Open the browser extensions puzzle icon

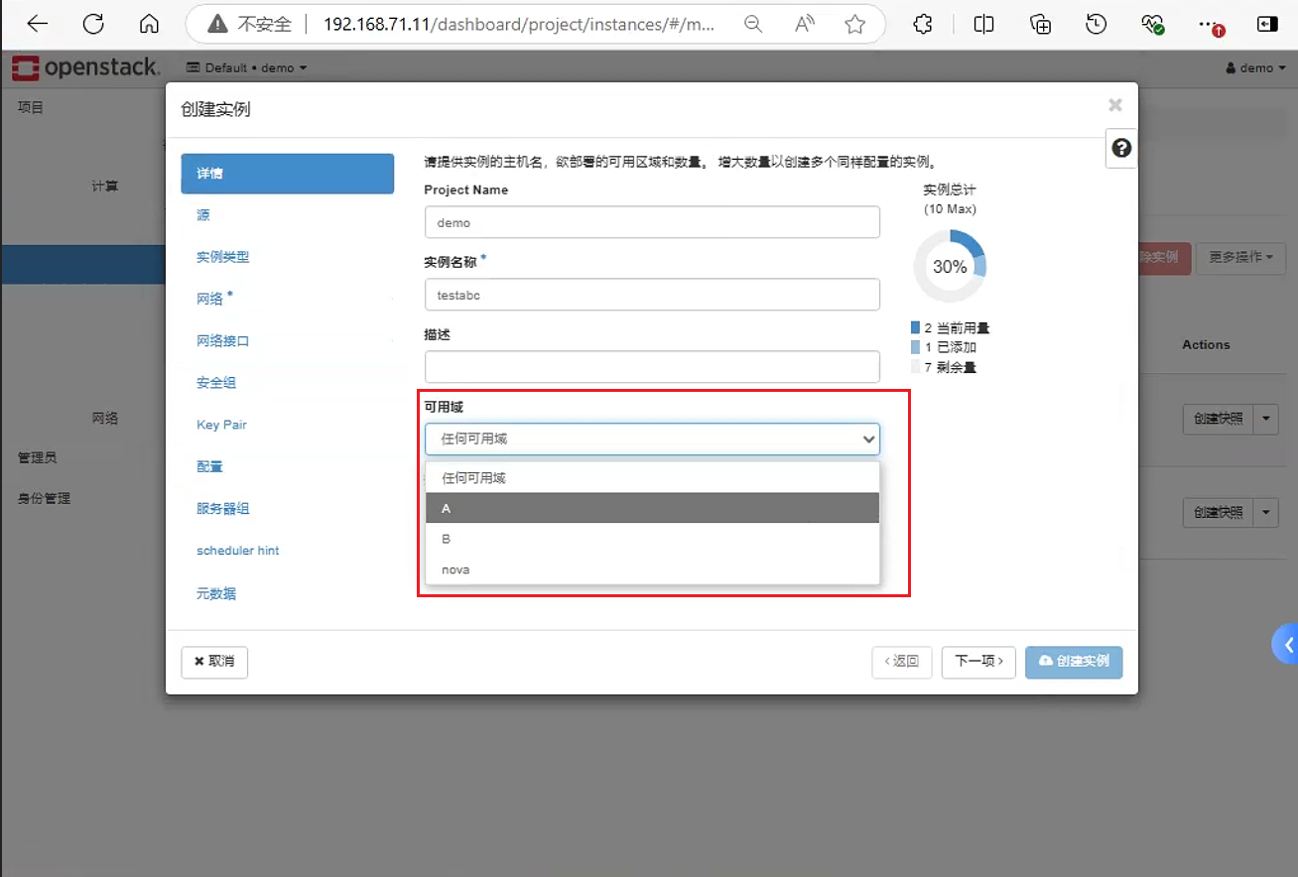click(923, 25)
